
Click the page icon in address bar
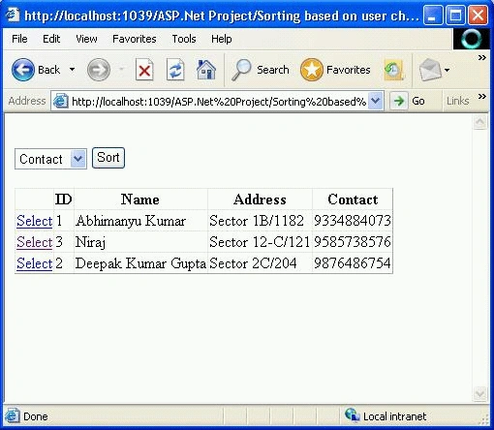pos(60,102)
